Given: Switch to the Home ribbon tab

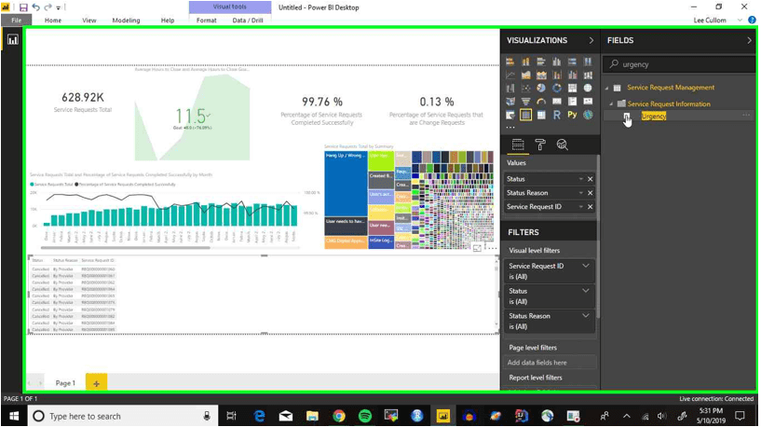Looking at the screenshot, I should [53, 21].
